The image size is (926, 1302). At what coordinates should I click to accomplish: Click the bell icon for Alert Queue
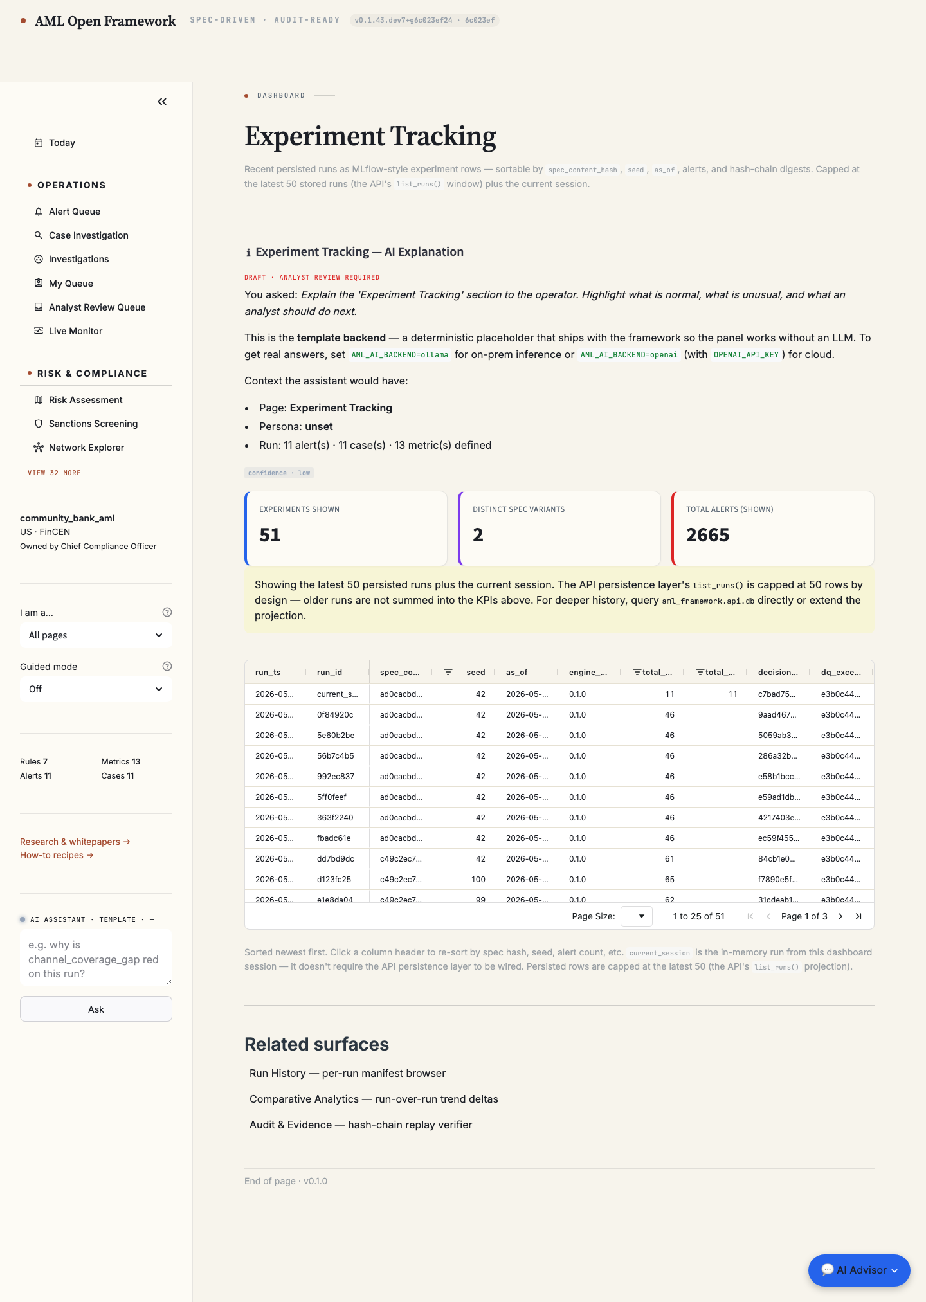tap(39, 212)
